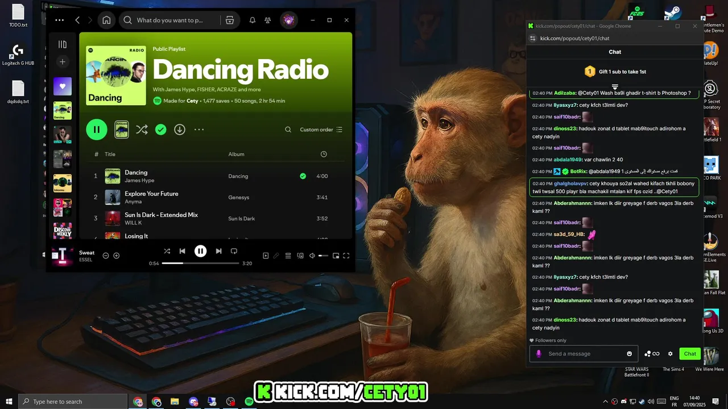Click the purple microphone icon in chat input

click(539, 353)
